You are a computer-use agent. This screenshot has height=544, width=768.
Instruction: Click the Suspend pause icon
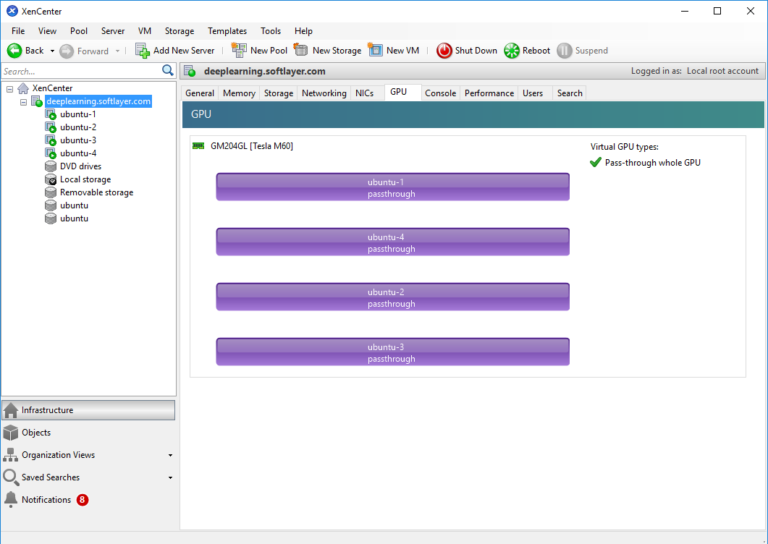(x=565, y=51)
